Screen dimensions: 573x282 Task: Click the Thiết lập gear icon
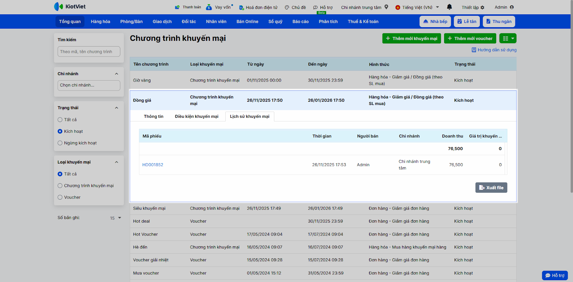[482, 8]
